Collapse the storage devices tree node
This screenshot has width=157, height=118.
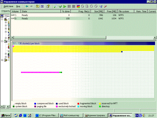[x=2, y=41]
